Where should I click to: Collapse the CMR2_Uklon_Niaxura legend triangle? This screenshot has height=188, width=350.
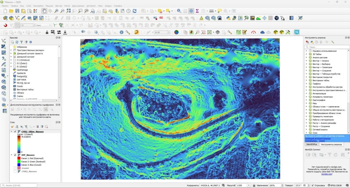coord(11,131)
